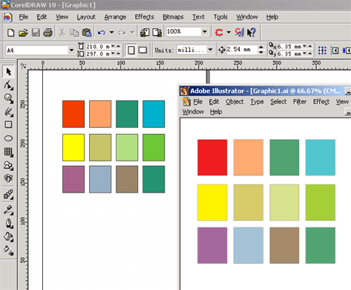Click the red Application Launcher icon
The image size is (351, 290).
(x=219, y=33)
